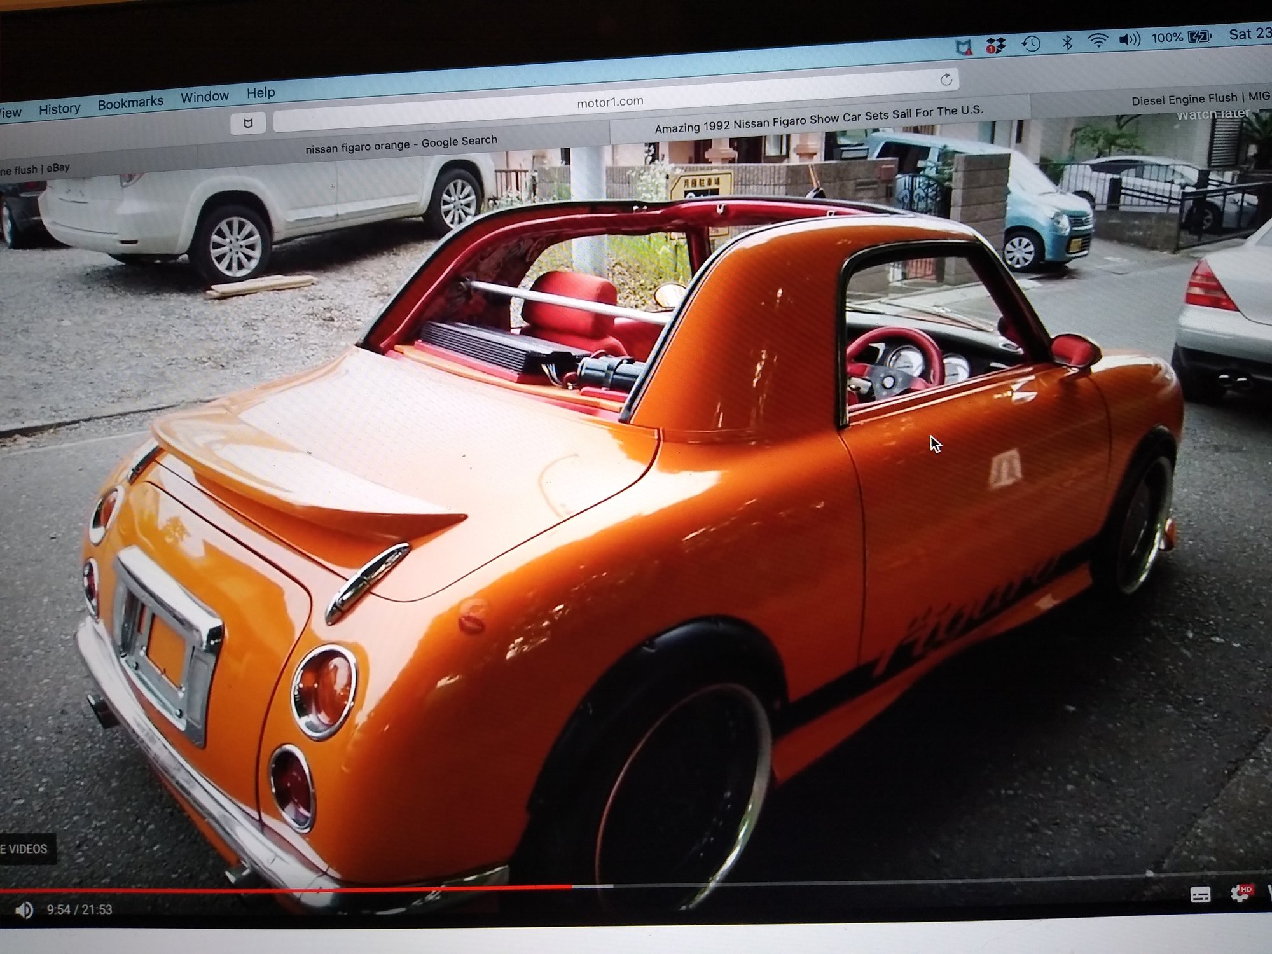Open the Window menu
1272x954 pixels.
tap(204, 97)
